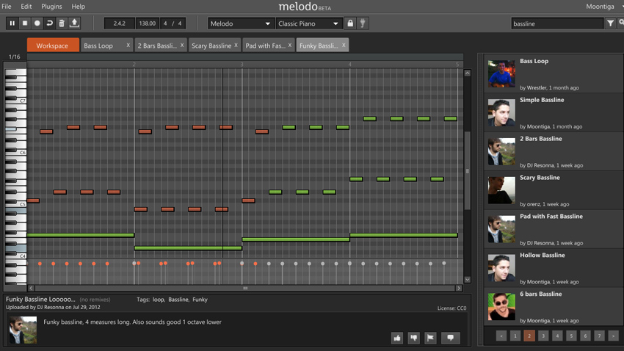
Task: Click the 2.4.2 position display
Action: [120, 23]
